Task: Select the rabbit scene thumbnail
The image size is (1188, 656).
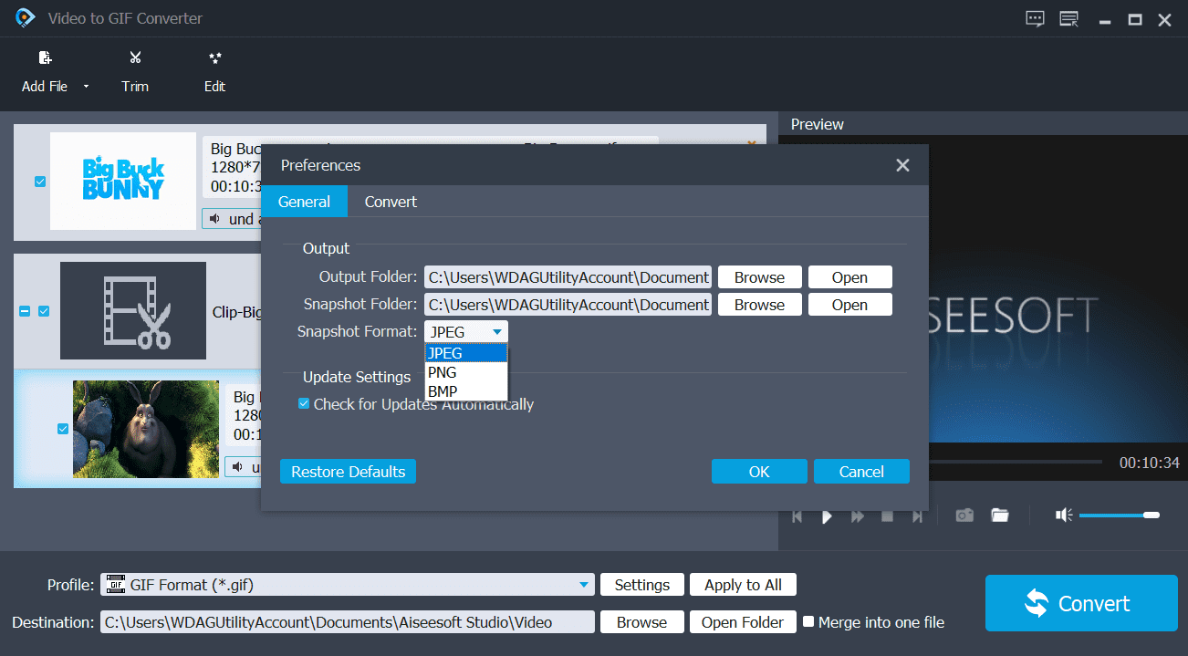Action: tap(146, 429)
